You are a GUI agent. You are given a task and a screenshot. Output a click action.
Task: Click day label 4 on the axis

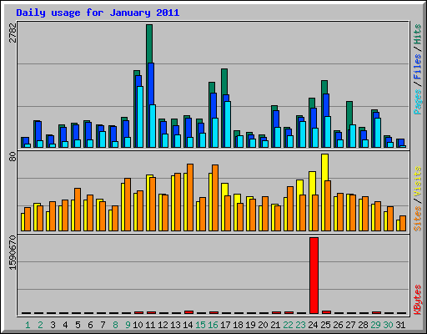65,325
